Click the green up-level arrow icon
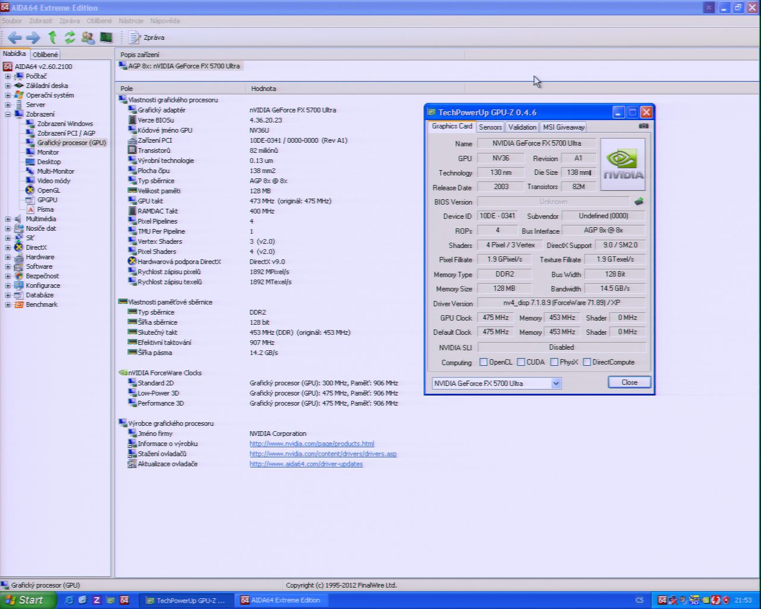Screen dimensions: 761x609 click(x=52, y=37)
